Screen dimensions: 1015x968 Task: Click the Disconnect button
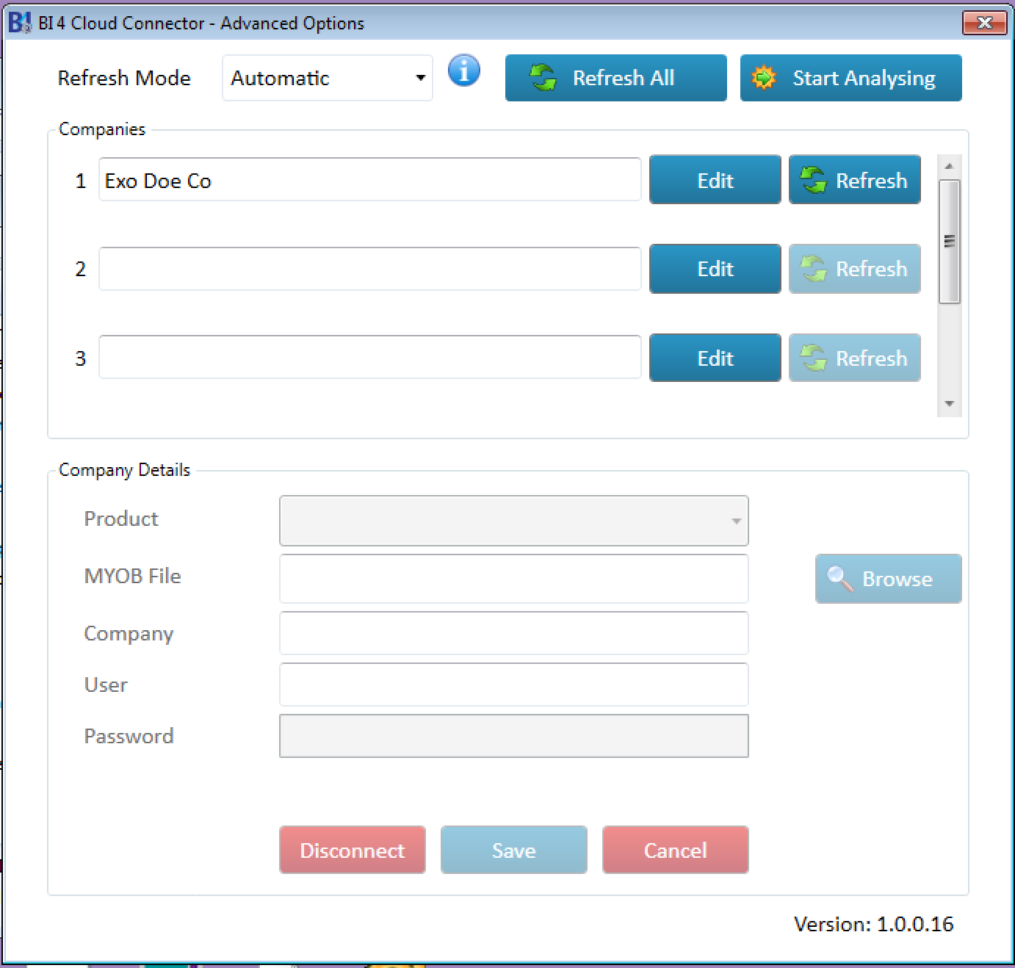(x=352, y=850)
